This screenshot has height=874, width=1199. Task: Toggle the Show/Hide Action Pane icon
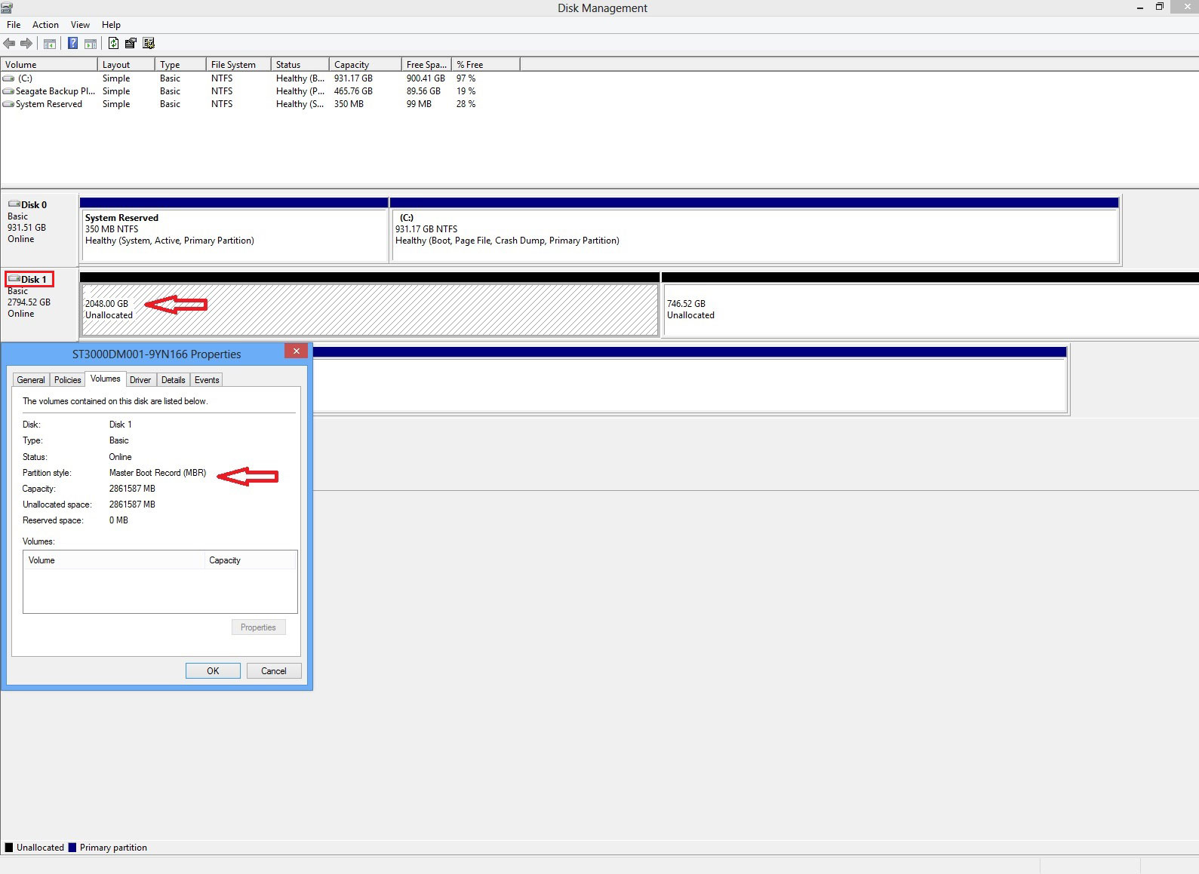pos(91,44)
